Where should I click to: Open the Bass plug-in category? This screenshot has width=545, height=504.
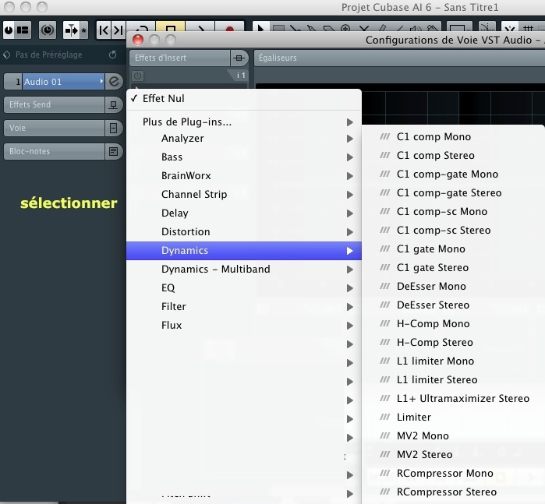243,157
